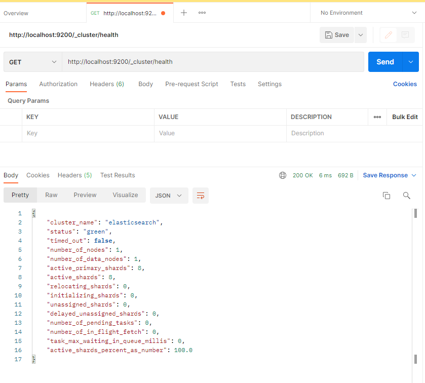This screenshot has width=425, height=383.
Task: Open the Save button dropdown arrow
Action: [361, 35]
